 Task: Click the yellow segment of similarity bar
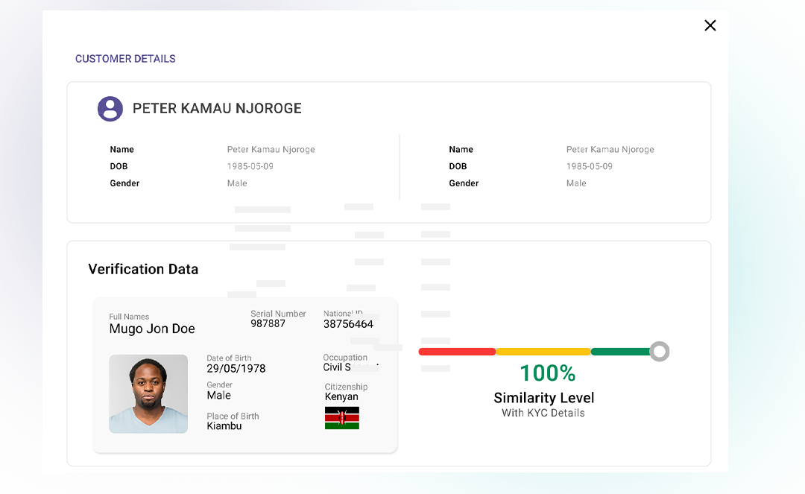tap(543, 352)
